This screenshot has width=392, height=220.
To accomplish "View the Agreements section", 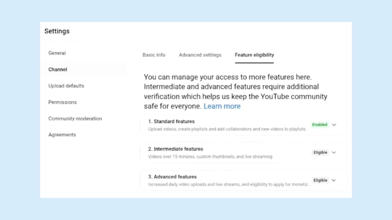I will click(x=62, y=135).
